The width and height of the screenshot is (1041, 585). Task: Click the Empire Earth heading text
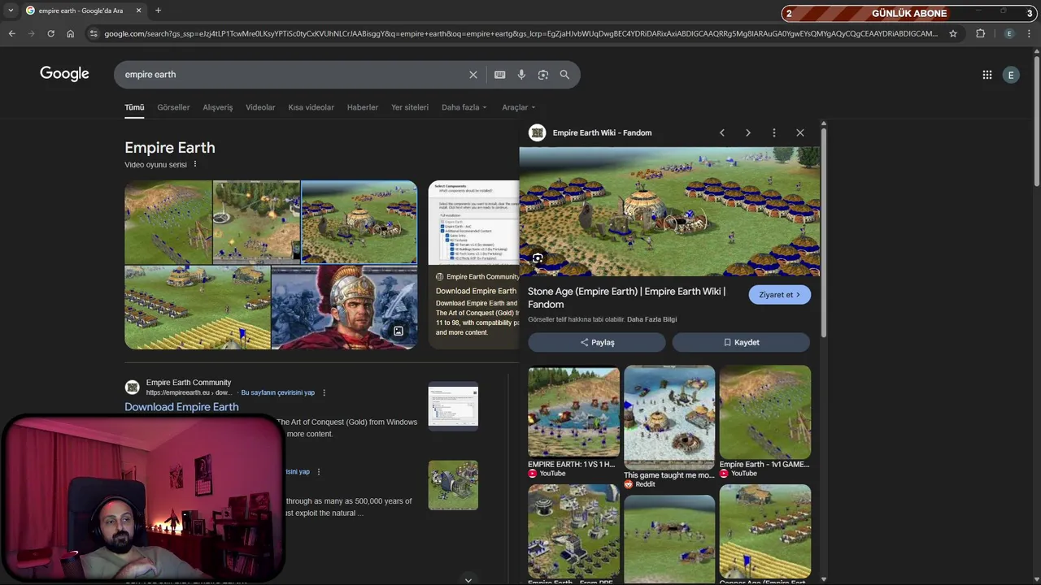point(170,148)
